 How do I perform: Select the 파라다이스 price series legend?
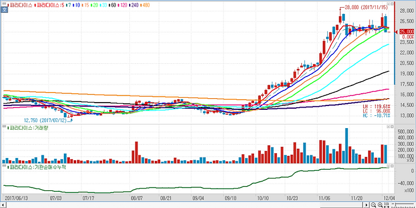click(x=20, y=5)
